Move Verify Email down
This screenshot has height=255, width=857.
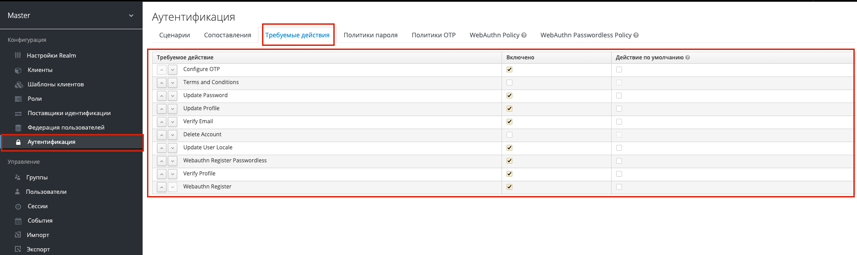(172, 122)
